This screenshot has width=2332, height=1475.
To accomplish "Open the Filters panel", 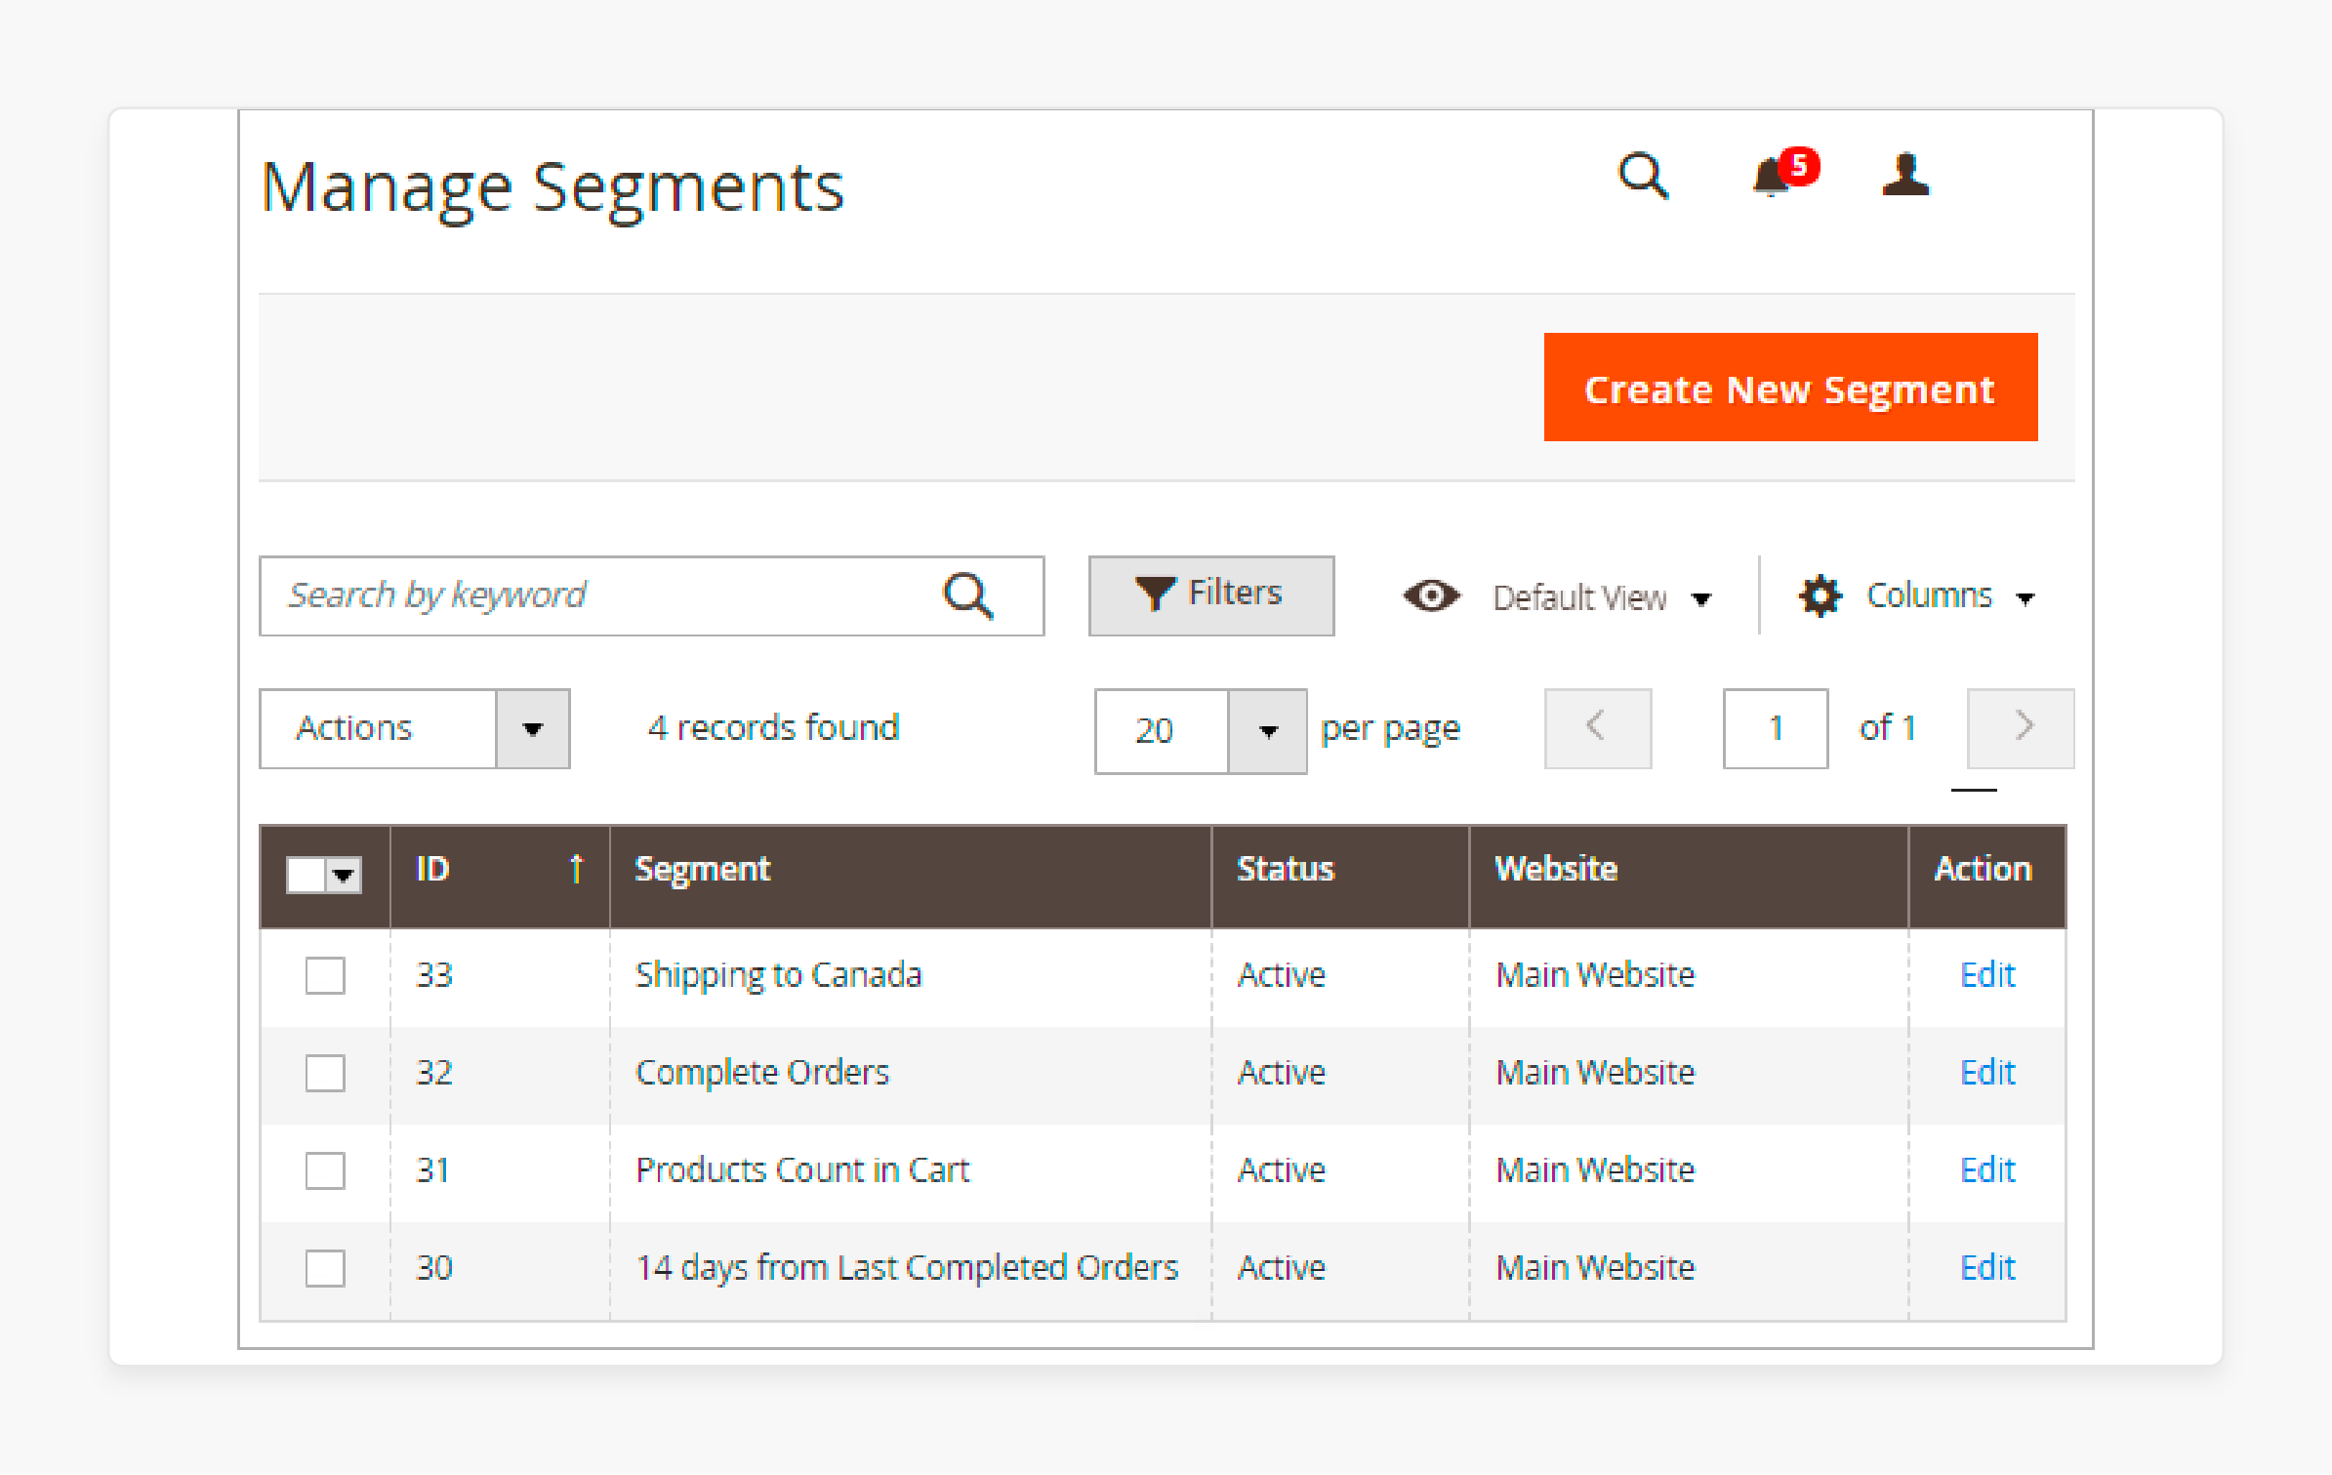I will tap(1211, 595).
